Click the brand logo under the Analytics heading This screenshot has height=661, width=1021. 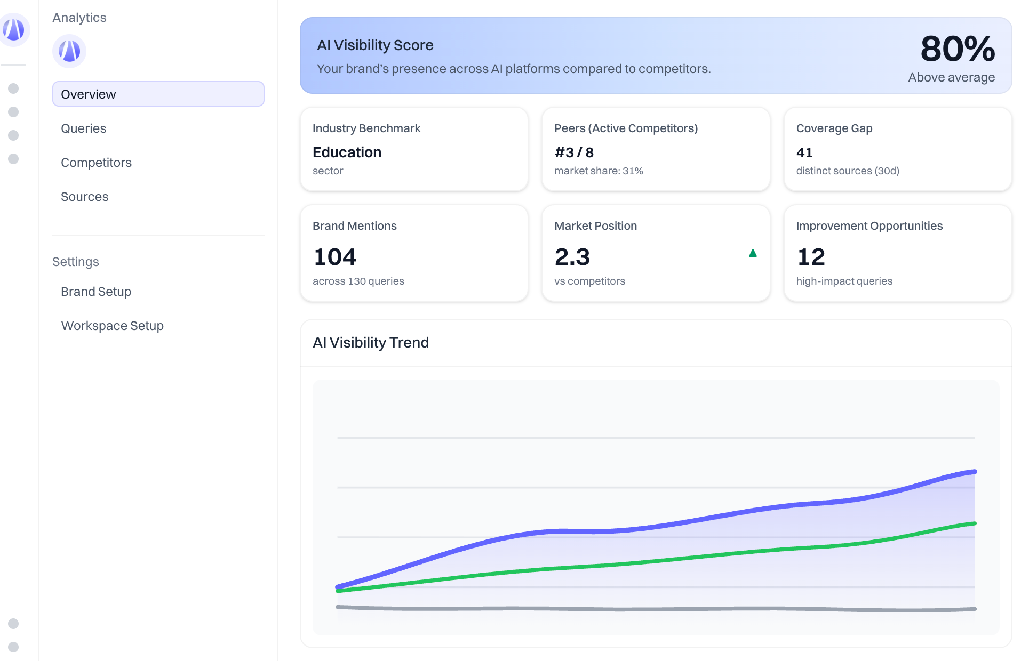point(69,51)
